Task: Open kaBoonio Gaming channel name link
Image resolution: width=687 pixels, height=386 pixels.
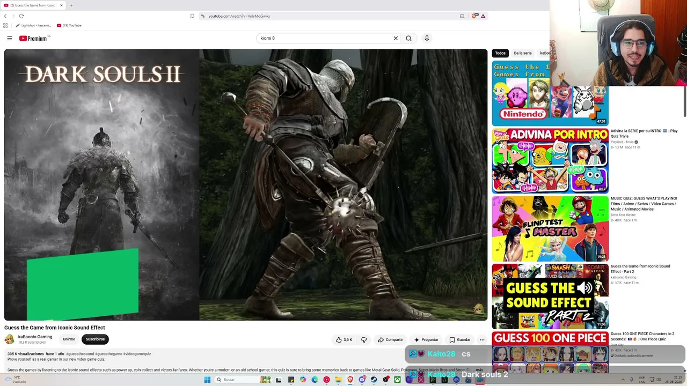Action: [35, 337]
